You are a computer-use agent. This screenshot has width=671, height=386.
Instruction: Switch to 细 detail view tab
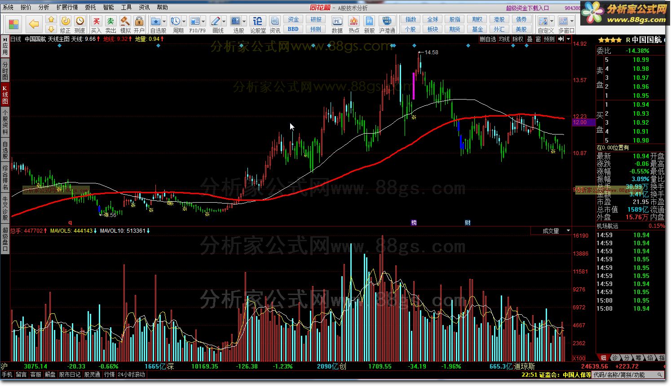(603, 358)
